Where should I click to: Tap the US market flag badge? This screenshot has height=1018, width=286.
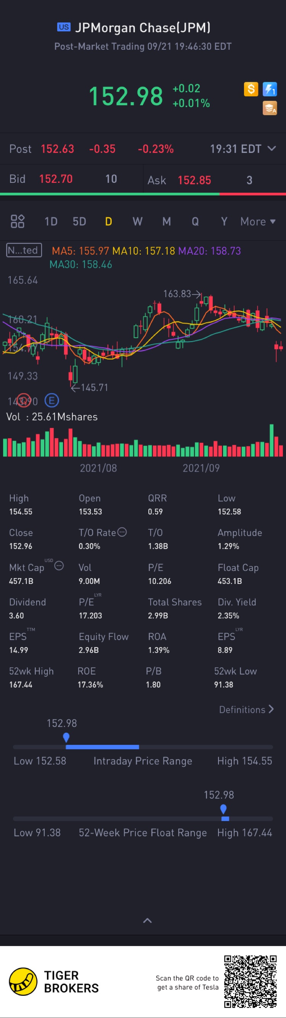tap(64, 27)
